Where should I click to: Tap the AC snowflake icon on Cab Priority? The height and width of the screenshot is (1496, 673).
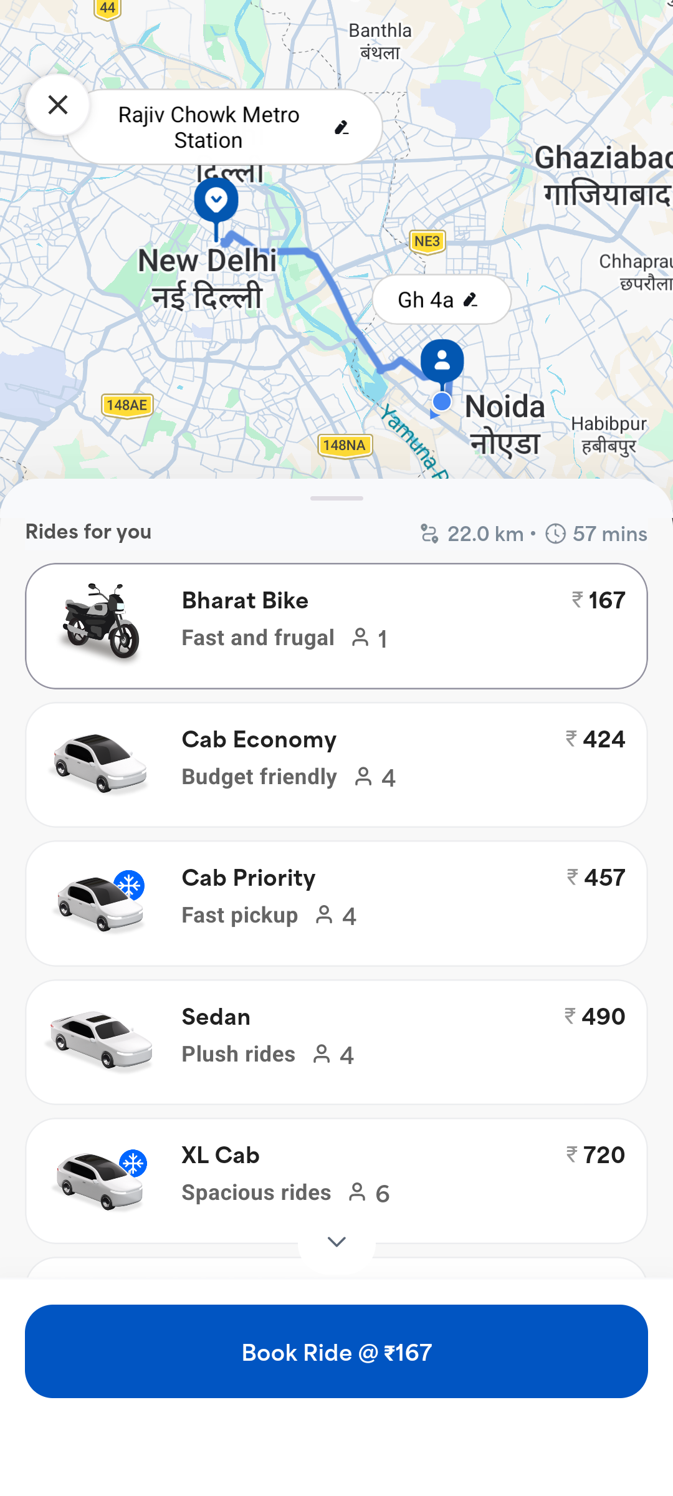coord(130,885)
